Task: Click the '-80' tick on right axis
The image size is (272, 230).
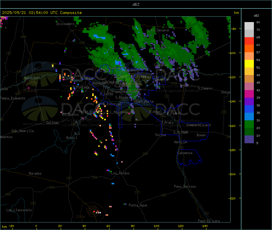Action: coord(234,29)
